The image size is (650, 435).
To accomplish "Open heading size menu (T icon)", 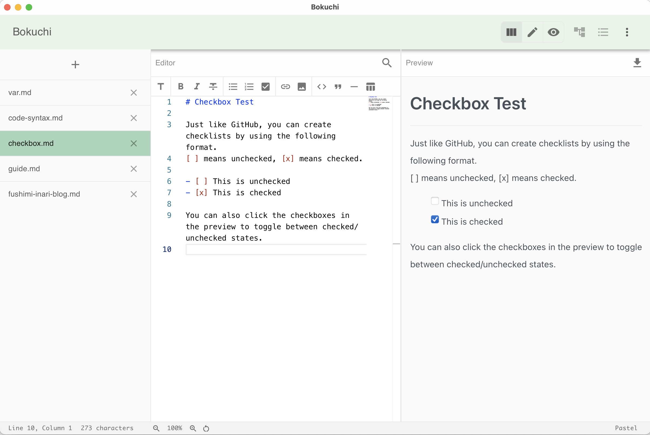I will (x=161, y=87).
